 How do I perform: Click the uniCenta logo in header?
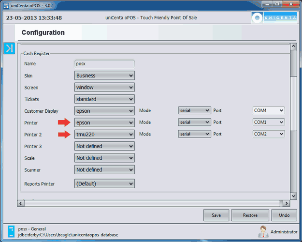(x=271, y=18)
